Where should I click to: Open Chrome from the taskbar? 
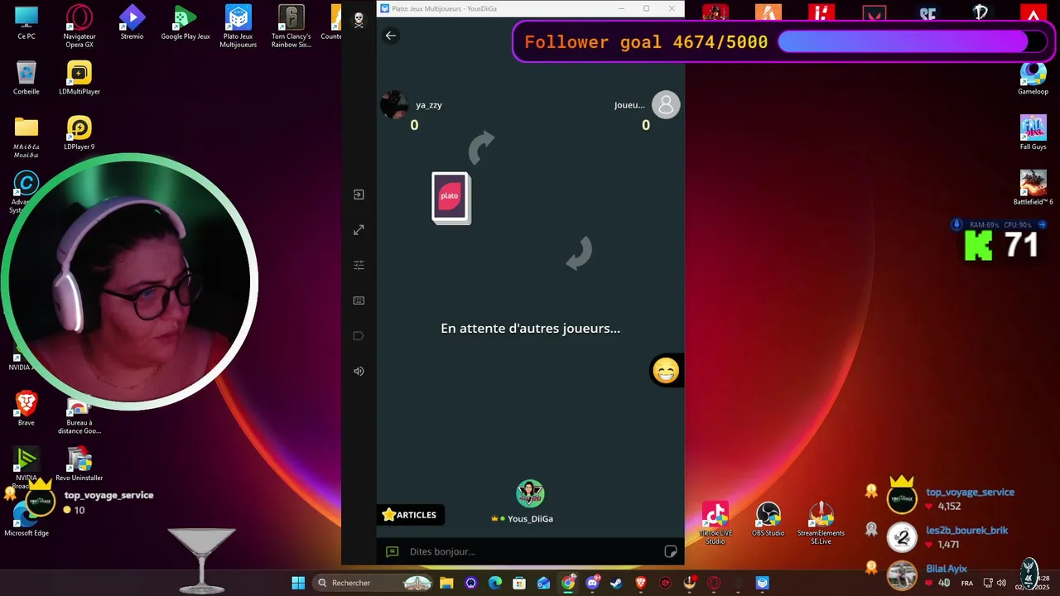point(568,583)
